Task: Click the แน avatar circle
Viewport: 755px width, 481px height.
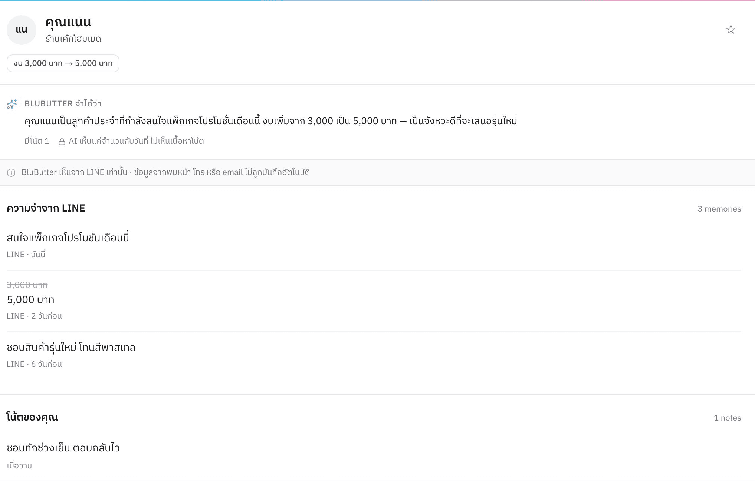Action: tap(22, 30)
